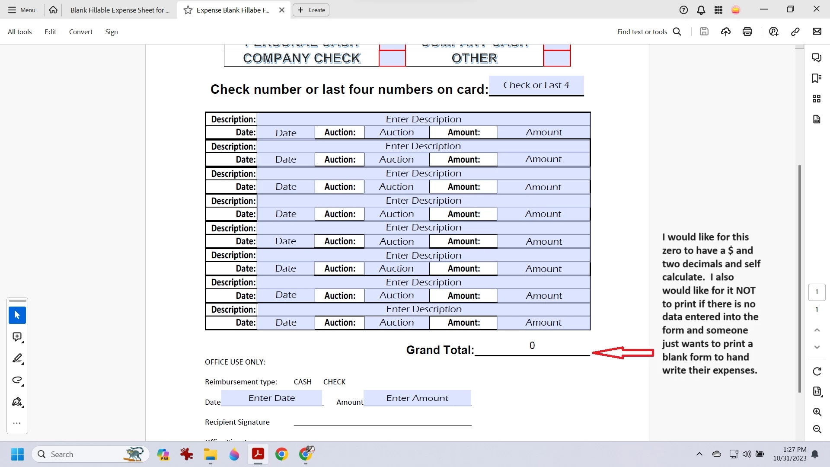The width and height of the screenshot is (830, 467).
Task: Open the Convert menu
Action: click(81, 32)
